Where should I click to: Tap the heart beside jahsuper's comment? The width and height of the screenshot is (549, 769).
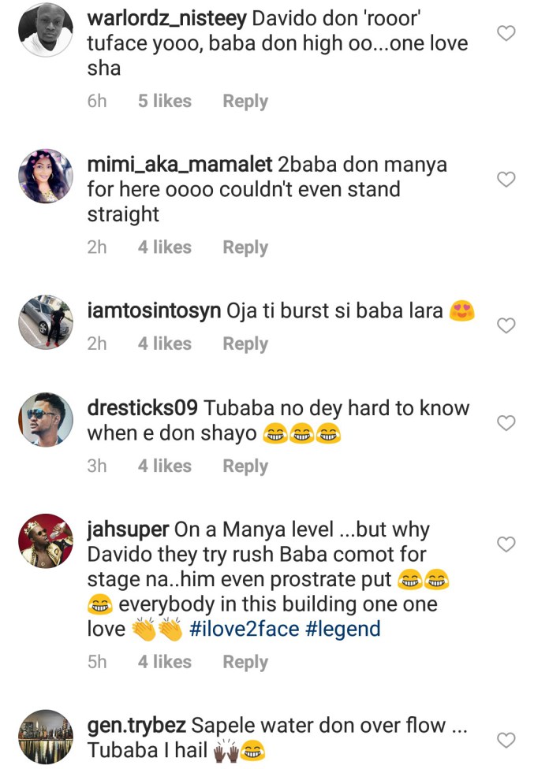[x=506, y=544]
